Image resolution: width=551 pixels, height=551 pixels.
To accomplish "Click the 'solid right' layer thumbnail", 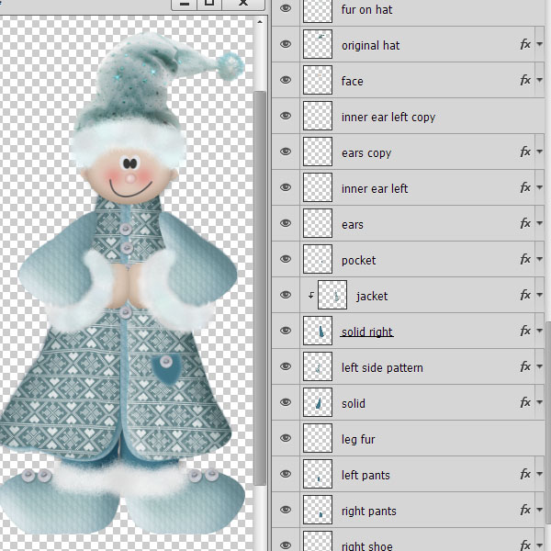I will pyautogui.click(x=318, y=331).
